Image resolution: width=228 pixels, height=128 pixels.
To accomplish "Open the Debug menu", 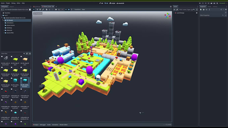I will point(13,3).
